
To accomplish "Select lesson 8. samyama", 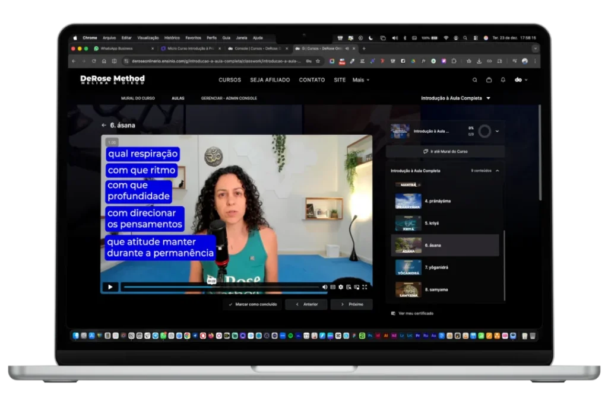I will pos(445,289).
